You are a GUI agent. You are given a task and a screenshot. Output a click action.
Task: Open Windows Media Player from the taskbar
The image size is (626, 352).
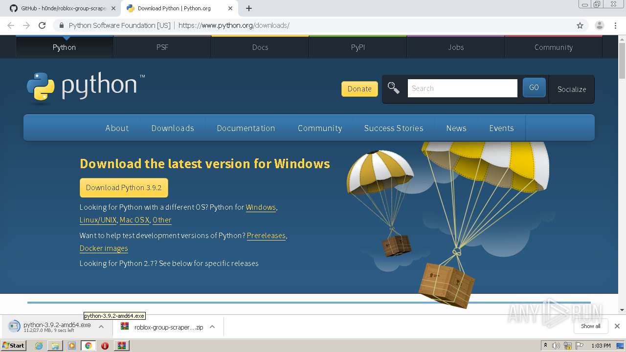[x=72, y=346]
